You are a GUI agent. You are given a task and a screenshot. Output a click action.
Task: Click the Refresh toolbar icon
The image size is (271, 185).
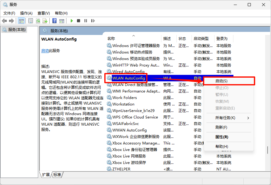coord(38,21)
